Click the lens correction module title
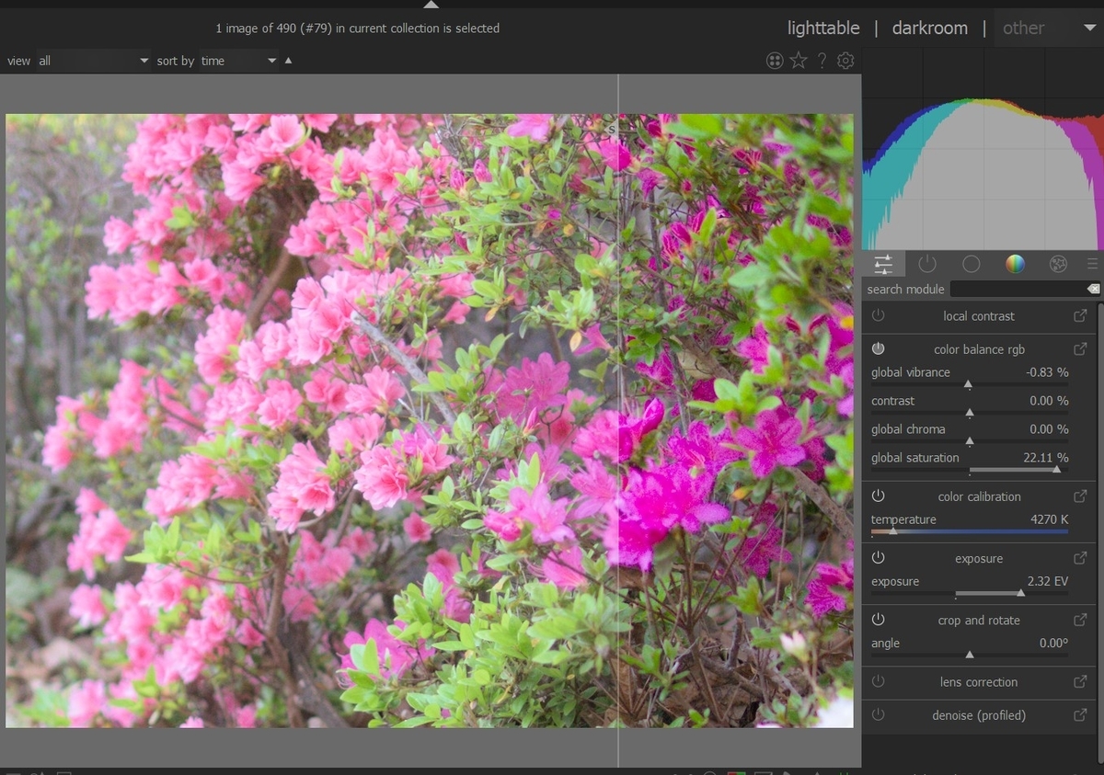This screenshot has height=775, width=1104. [x=979, y=682]
